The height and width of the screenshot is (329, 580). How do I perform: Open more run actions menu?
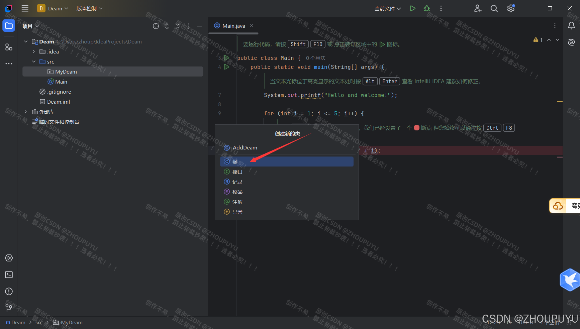coord(441,8)
